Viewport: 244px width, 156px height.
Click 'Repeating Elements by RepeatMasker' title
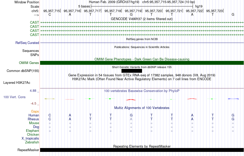click(142, 146)
